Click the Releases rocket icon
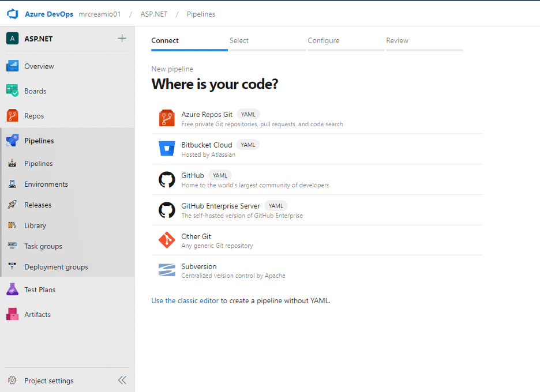The width and height of the screenshot is (540, 392). click(x=12, y=205)
